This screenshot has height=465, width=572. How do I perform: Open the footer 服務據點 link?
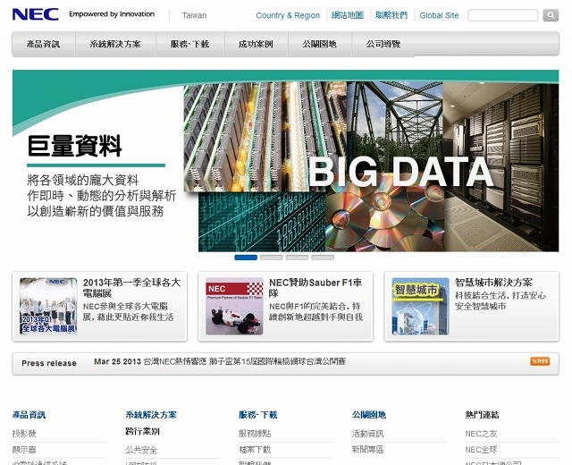click(255, 433)
